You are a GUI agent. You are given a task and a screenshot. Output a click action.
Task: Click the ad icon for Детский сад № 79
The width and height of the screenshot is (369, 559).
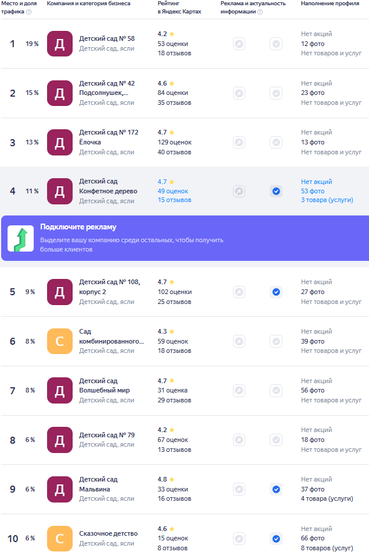(x=239, y=440)
